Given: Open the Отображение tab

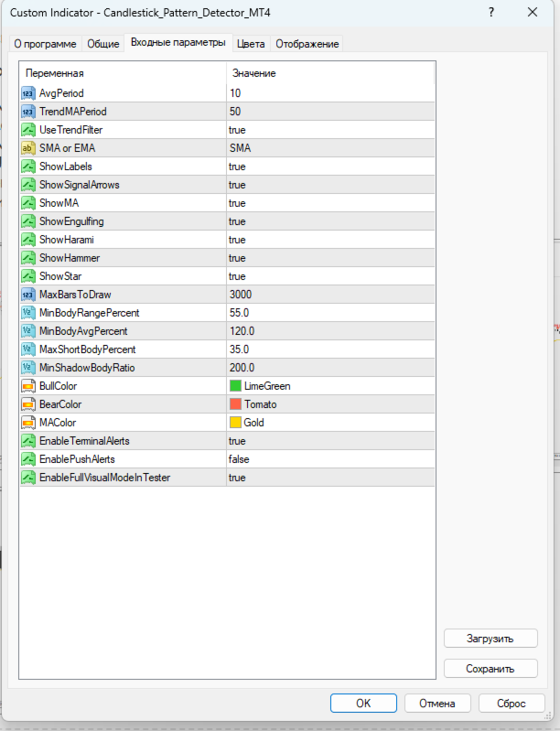Looking at the screenshot, I should [307, 44].
